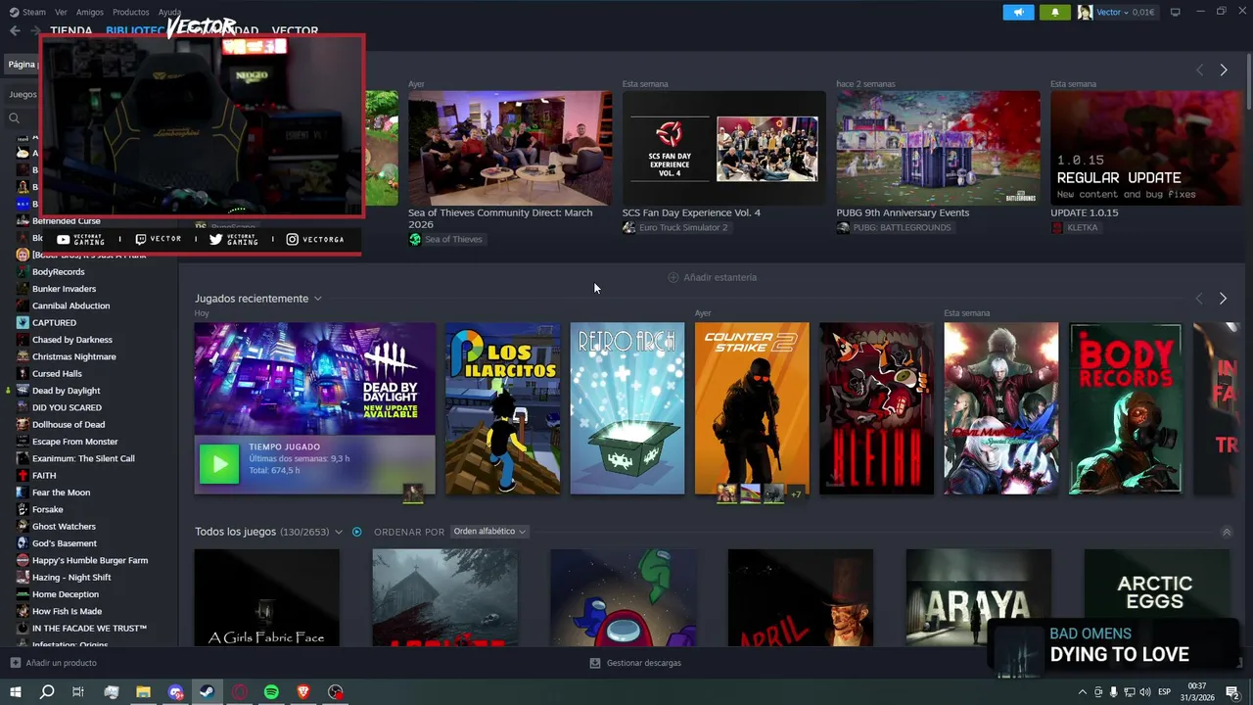Open the Todos los juegos shelf dropdown
This screenshot has height=705, width=1253.
(x=339, y=532)
